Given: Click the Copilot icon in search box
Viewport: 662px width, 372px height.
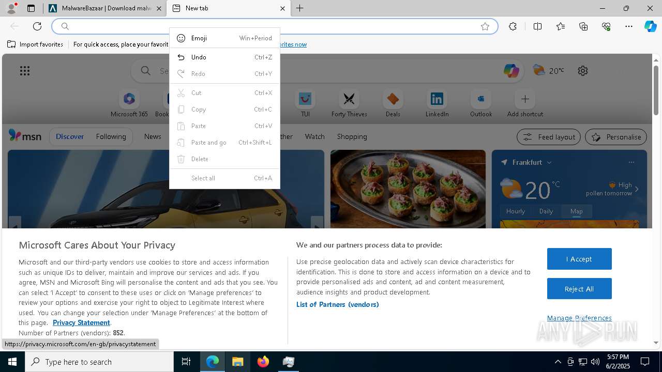Looking at the screenshot, I should pyautogui.click(x=511, y=71).
